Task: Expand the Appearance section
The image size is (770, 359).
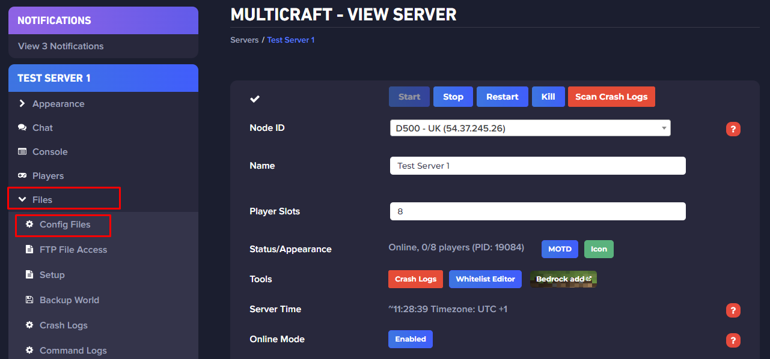Action: pos(58,104)
